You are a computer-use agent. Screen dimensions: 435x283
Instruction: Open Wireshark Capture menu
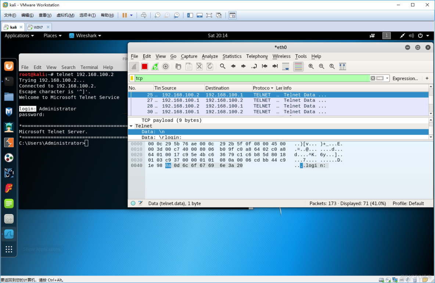click(x=189, y=56)
